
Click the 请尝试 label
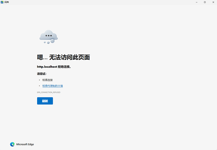tap(42, 74)
